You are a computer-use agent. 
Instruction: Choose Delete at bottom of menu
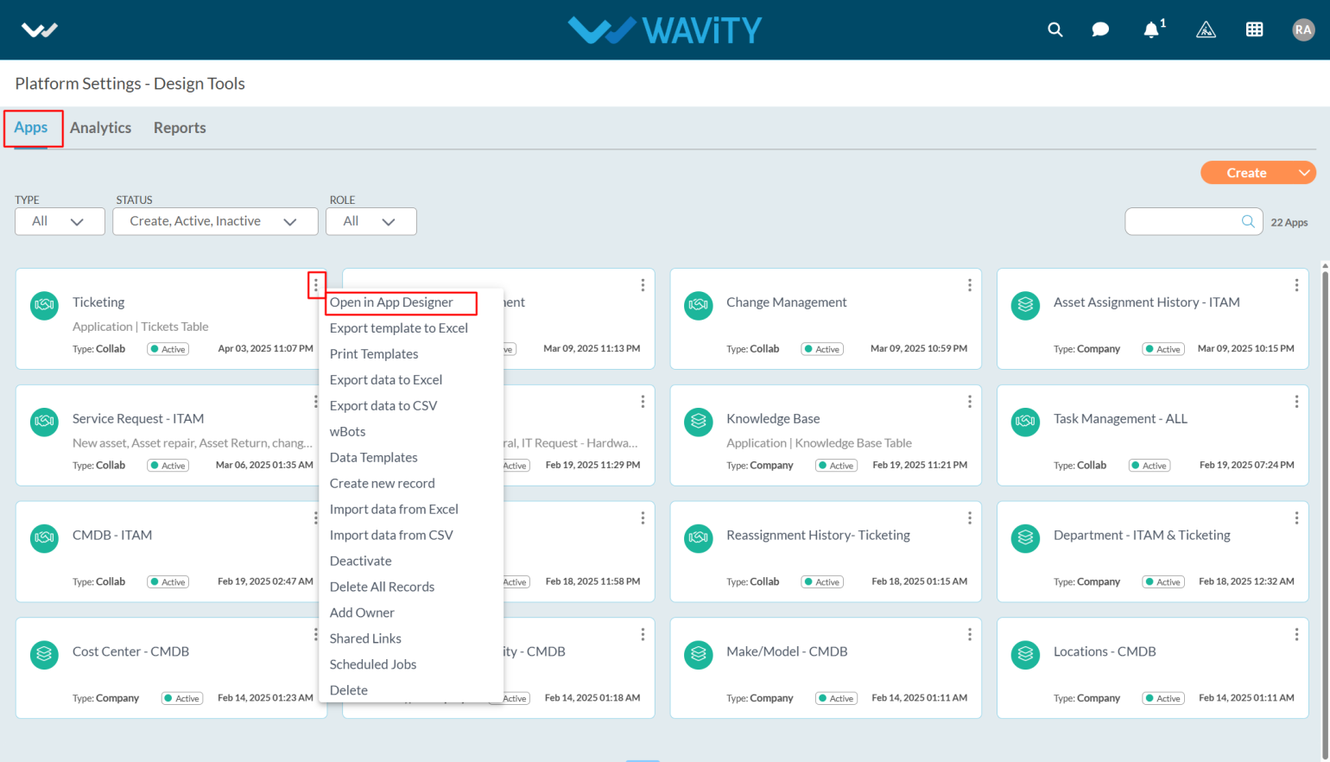(x=349, y=691)
